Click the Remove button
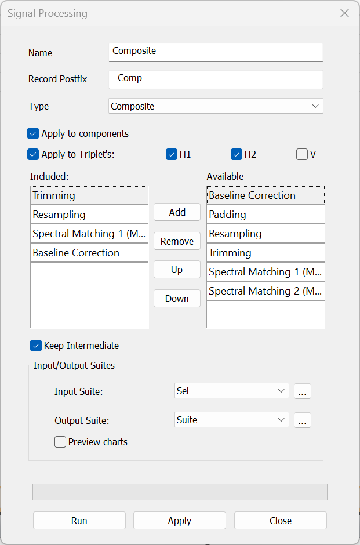Image resolution: width=360 pixels, height=545 pixels. click(x=177, y=241)
